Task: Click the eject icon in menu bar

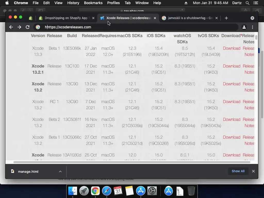Action: pyautogui.click(x=186, y=3)
